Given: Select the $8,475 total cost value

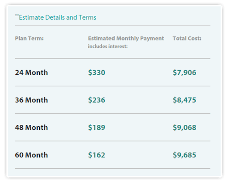Looking at the screenshot, I should point(184,100).
